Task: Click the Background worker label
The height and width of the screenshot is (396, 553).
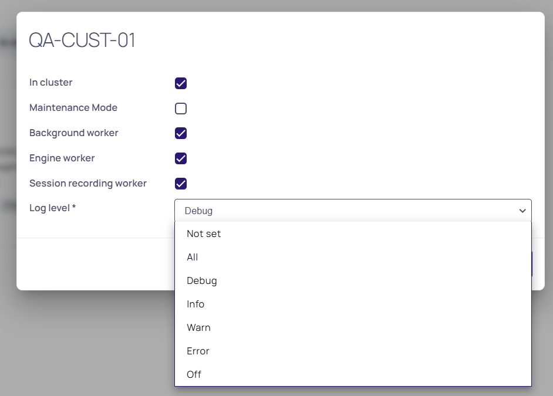Action: point(74,133)
